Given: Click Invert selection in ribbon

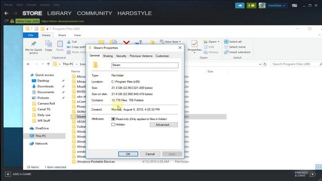Looking at the screenshot, I should [237, 52].
